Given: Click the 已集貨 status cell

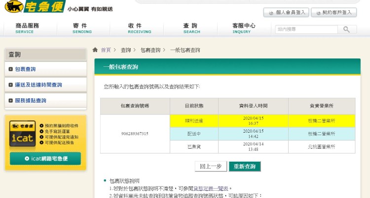Looking at the screenshot, I should 194,147.
